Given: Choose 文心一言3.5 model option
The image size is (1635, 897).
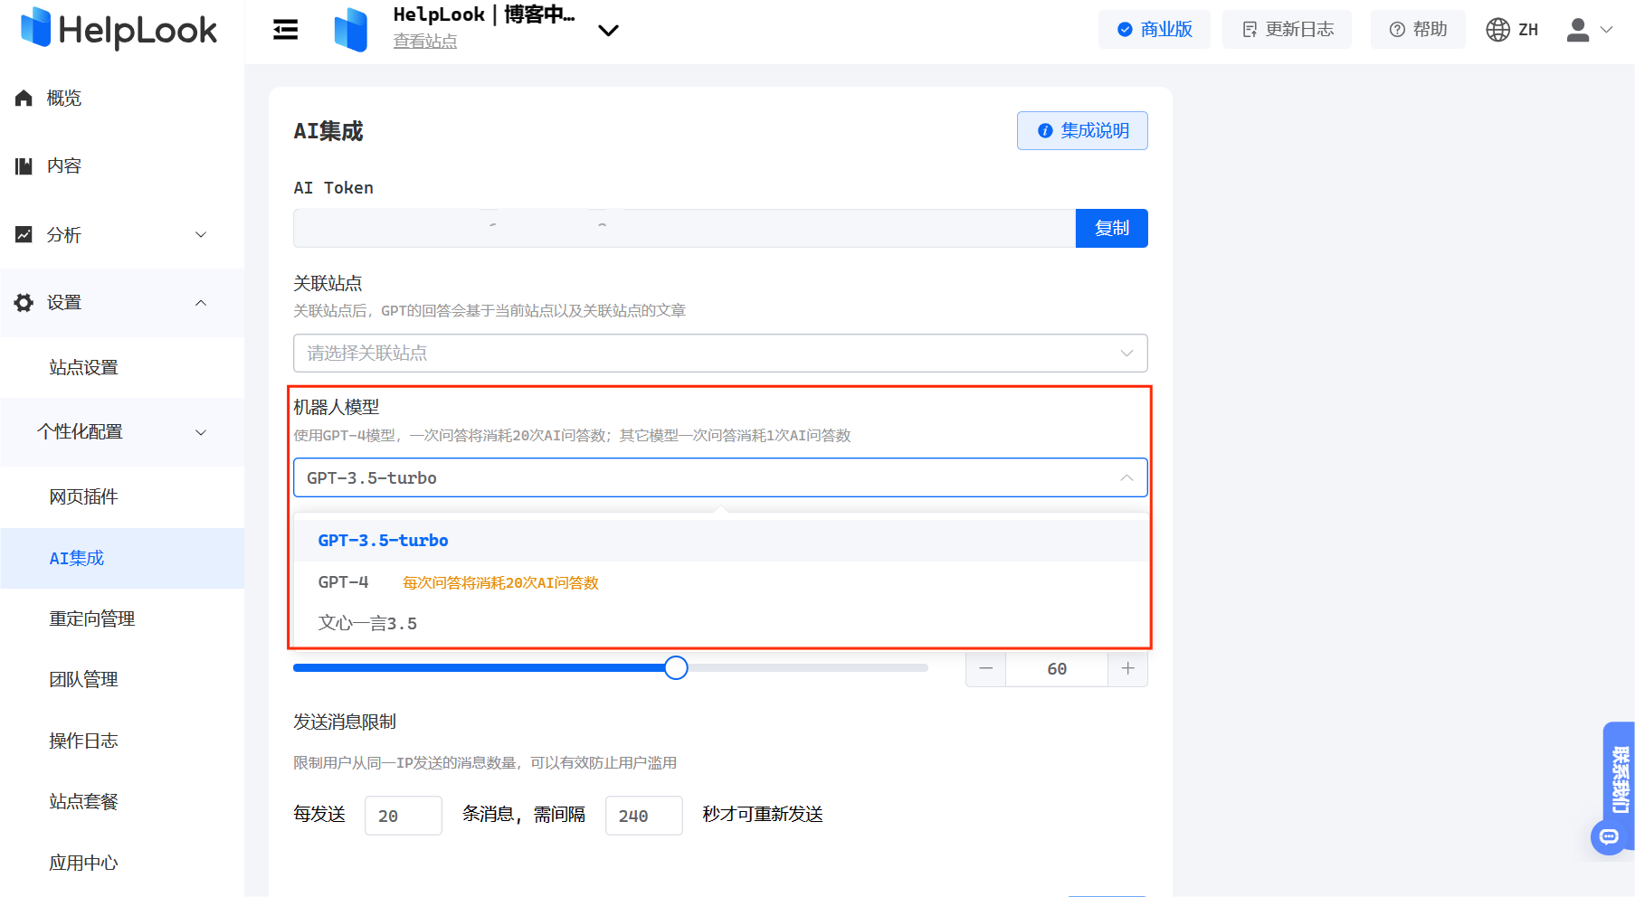Looking at the screenshot, I should (367, 623).
